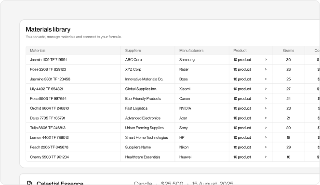Expand product chevron in Daisy 7705 row

click(266, 118)
